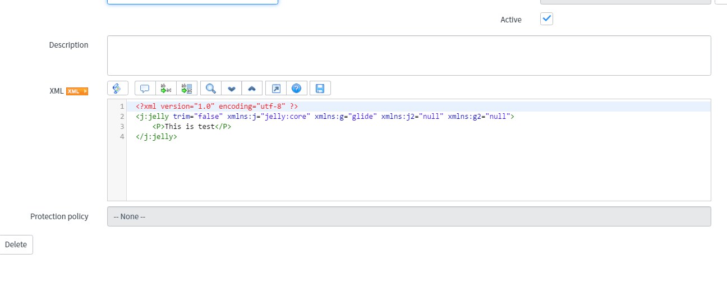Open search with magnifier icon
This screenshot has width=727, height=282.
coord(211,88)
